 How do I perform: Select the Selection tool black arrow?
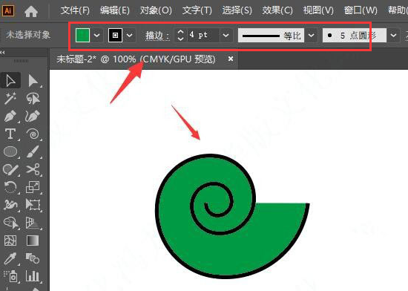[10, 81]
